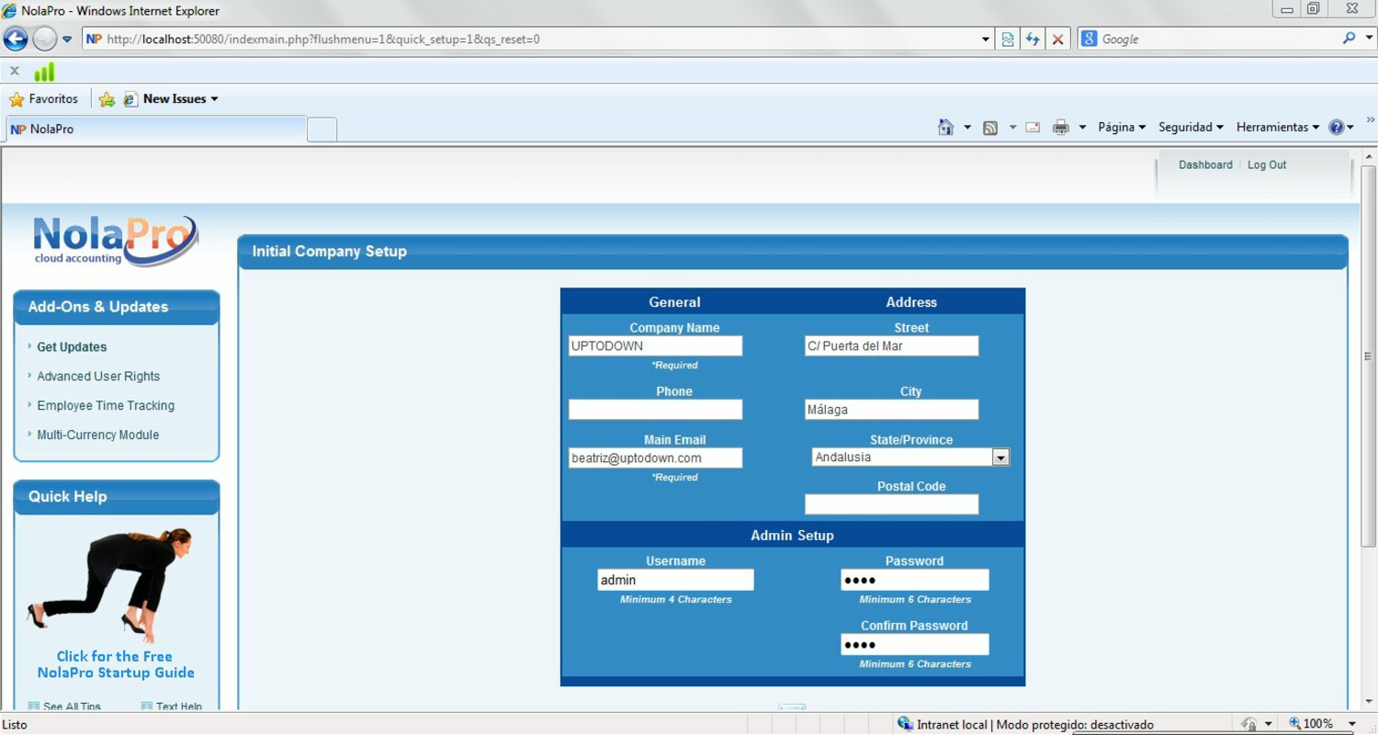Open the Seguridad menu
This screenshot has height=735, width=1378.
1191,128
